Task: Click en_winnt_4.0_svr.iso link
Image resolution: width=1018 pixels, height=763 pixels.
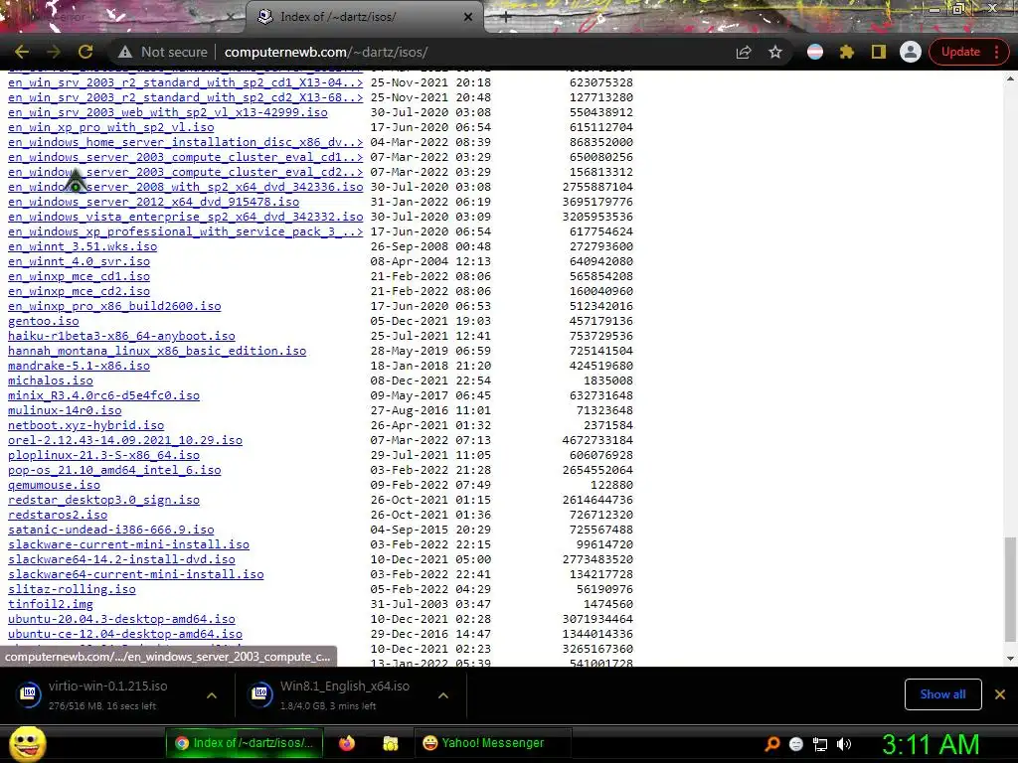Action: pos(79,261)
